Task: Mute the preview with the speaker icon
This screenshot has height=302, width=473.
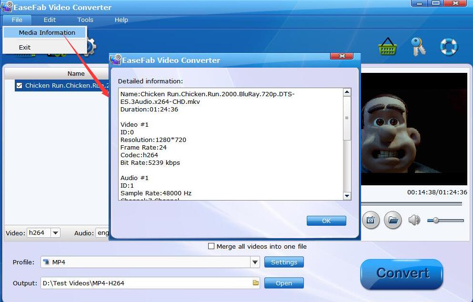Action: pyautogui.click(x=414, y=220)
